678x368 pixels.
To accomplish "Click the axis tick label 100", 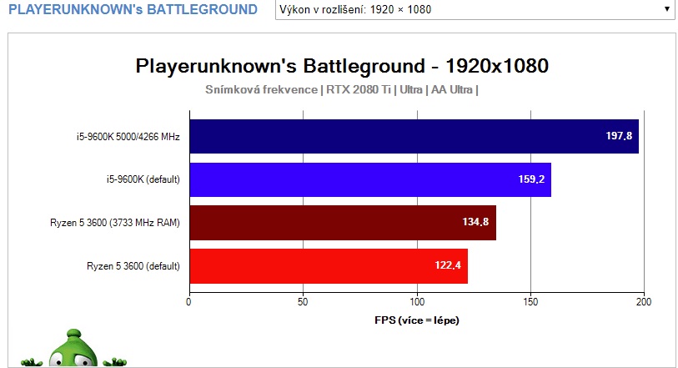I will pos(417,302).
